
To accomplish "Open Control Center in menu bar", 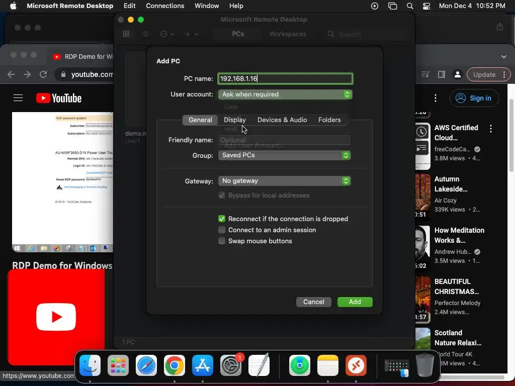I will [426, 6].
